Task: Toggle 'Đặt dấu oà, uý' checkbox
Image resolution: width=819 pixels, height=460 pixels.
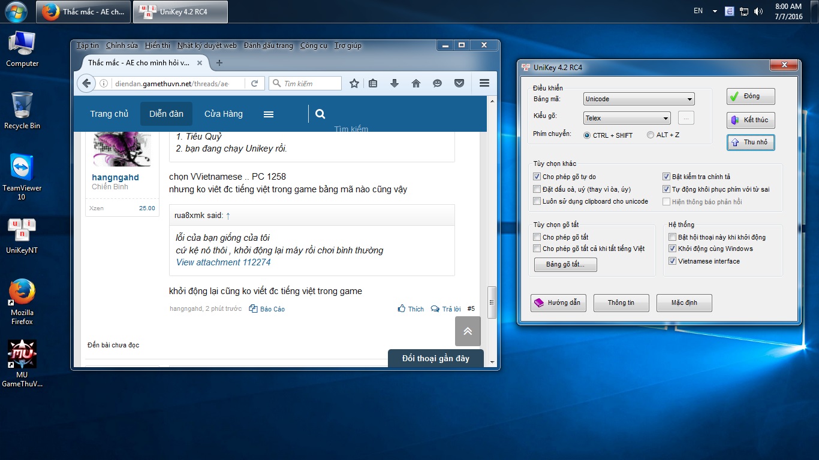Action: tap(537, 189)
